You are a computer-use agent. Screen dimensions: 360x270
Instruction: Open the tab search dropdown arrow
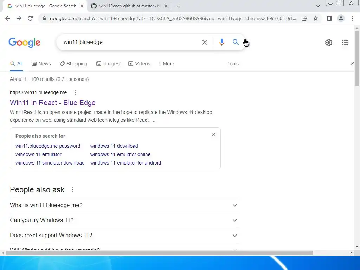coord(318,6)
